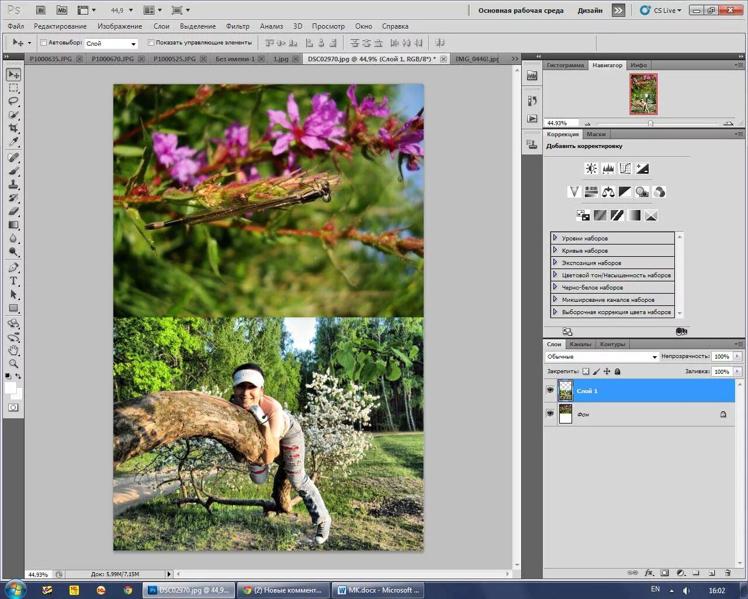Enable Показать управляющие элементы checkbox
This screenshot has height=599, width=748.
tap(151, 43)
